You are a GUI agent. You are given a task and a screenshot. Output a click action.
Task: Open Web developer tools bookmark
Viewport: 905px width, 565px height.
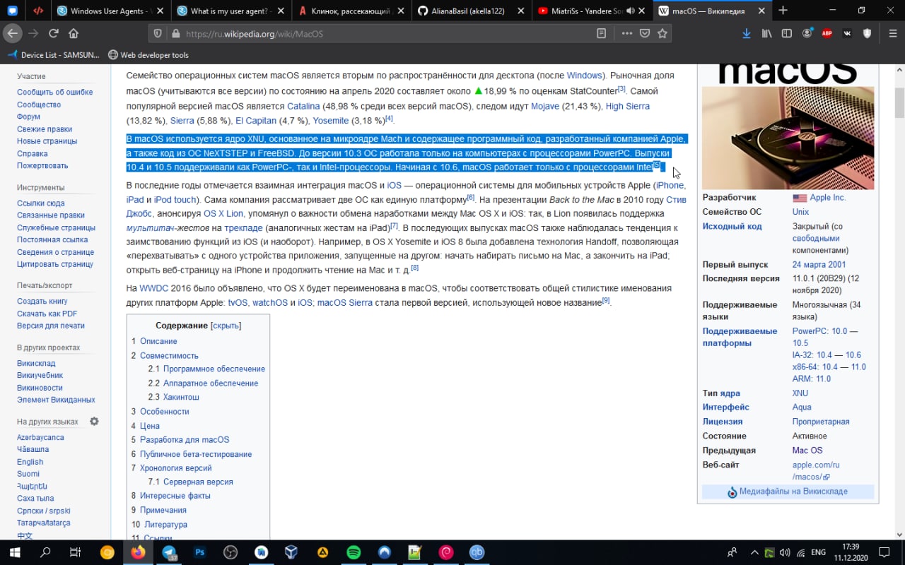point(148,54)
